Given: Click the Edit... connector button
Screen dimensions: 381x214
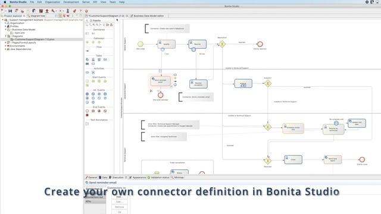Looking at the screenshot, I should (119, 202).
